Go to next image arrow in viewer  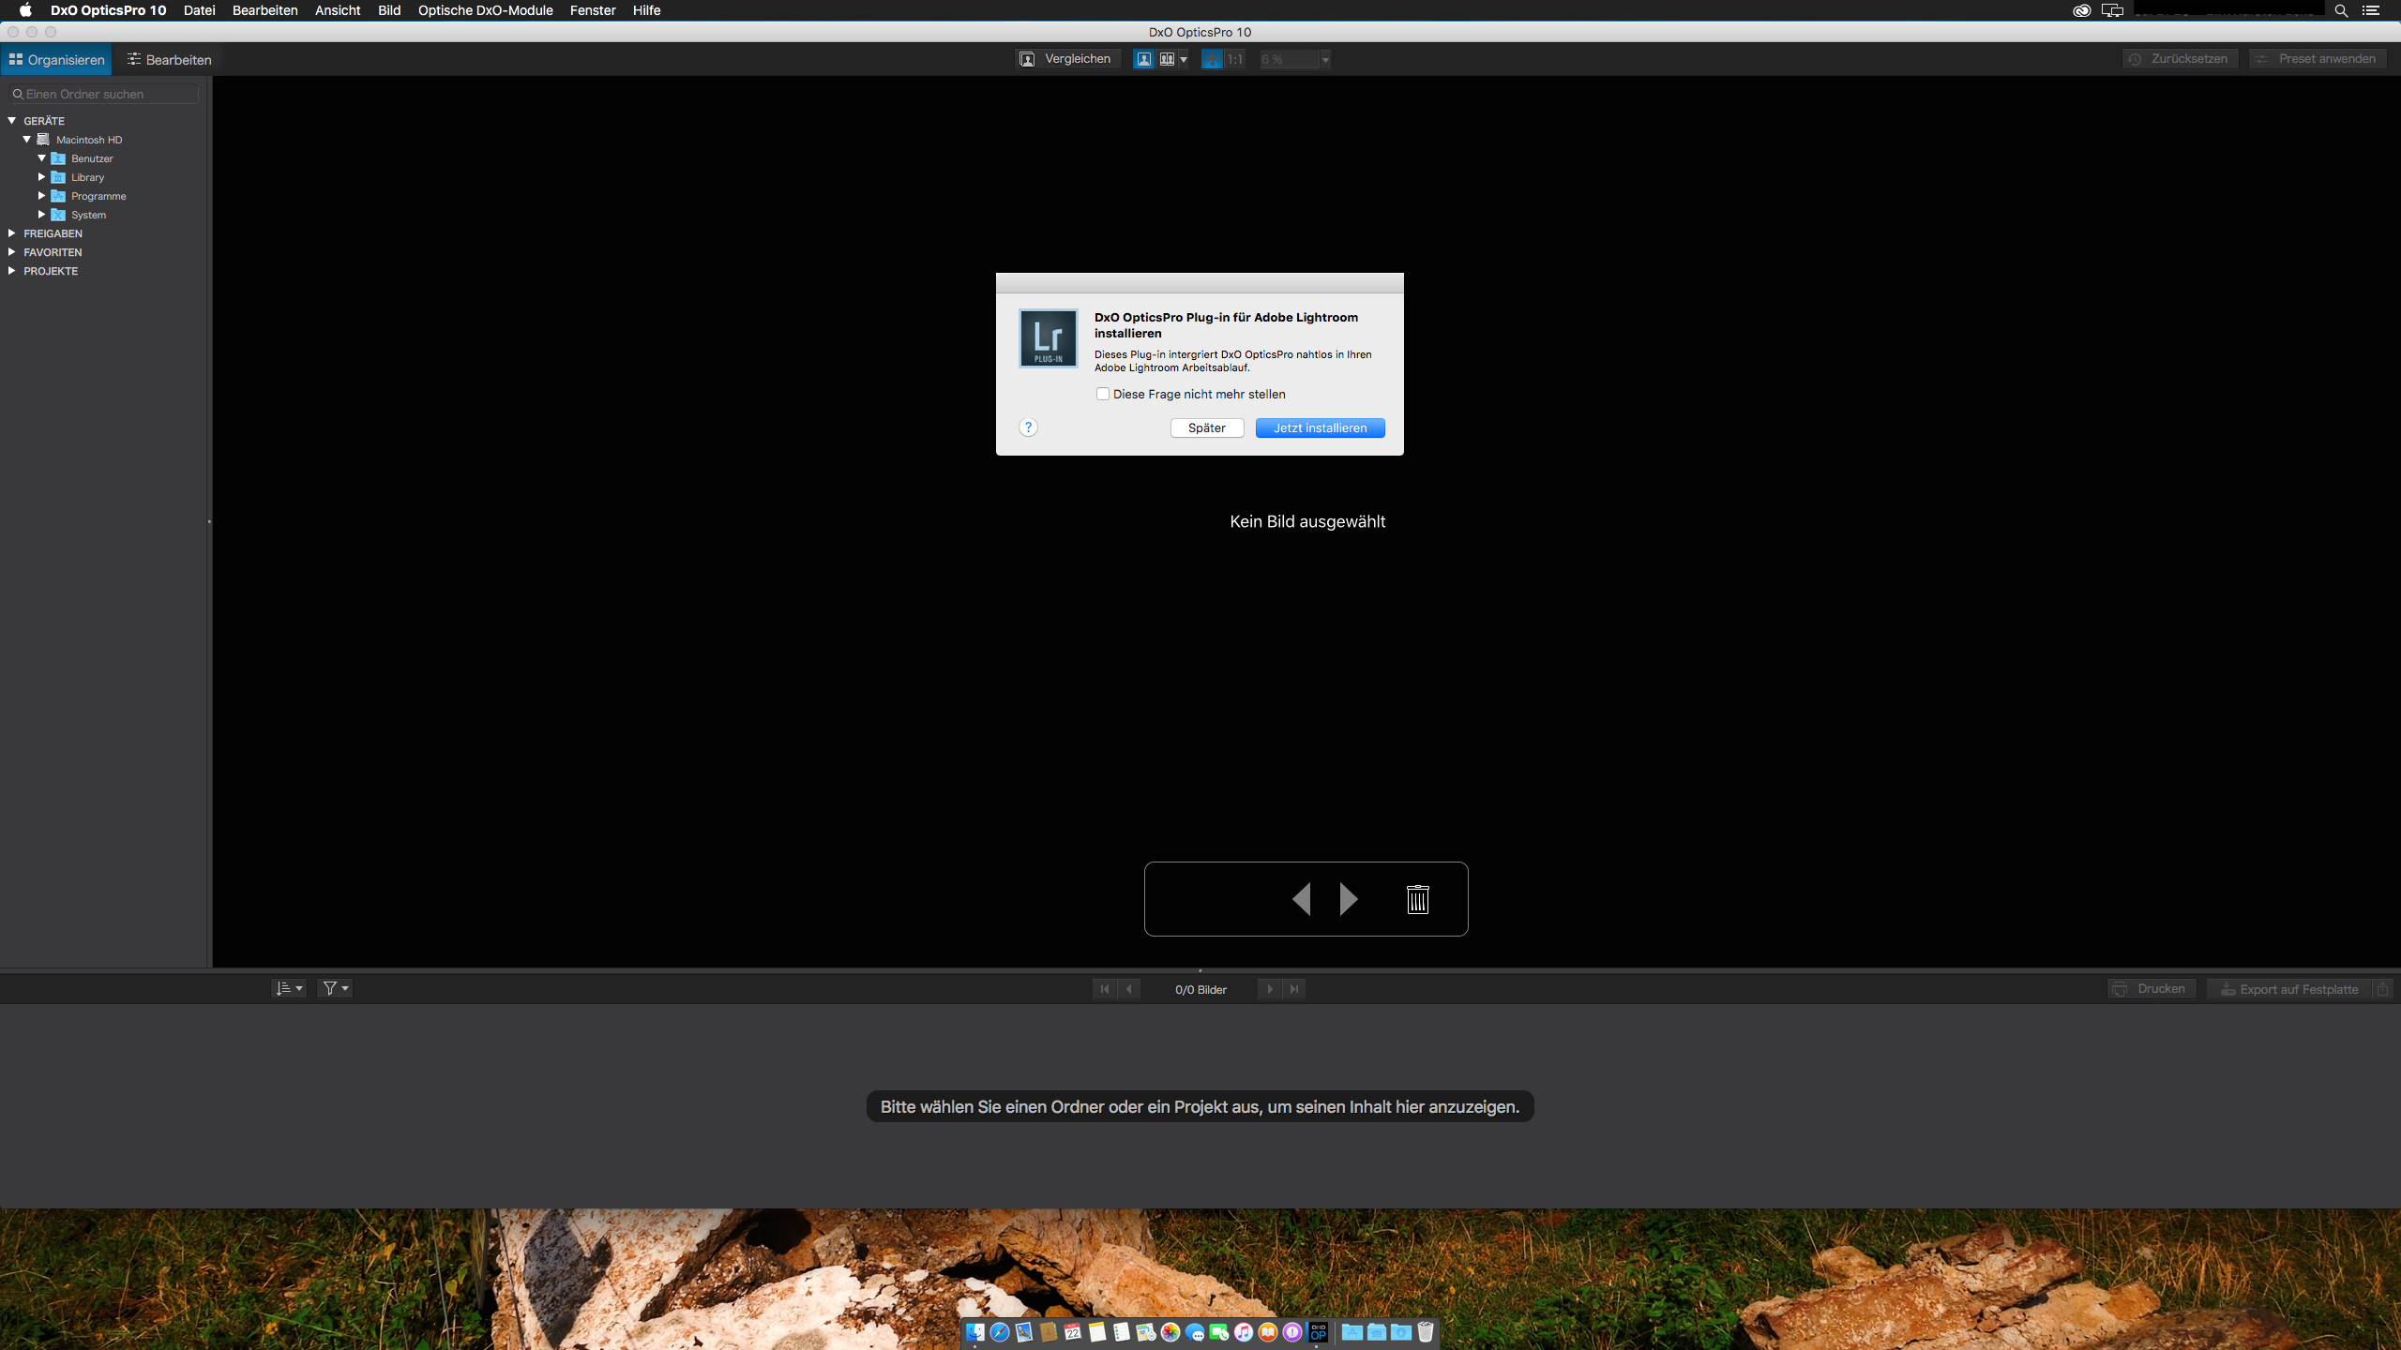(1349, 899)
